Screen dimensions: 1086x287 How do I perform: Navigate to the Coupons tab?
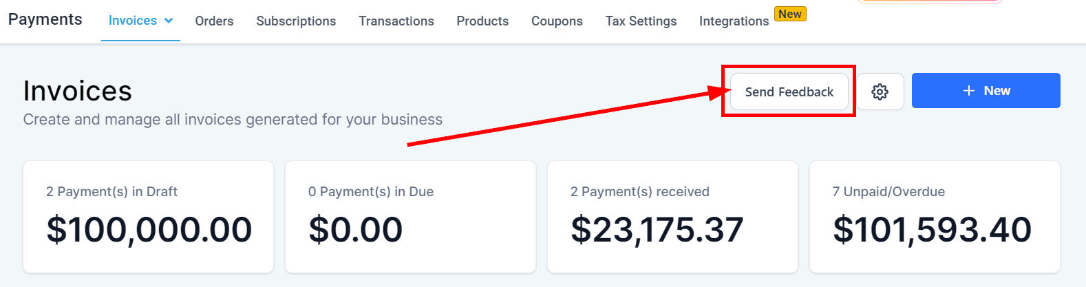tap(557, 21)
